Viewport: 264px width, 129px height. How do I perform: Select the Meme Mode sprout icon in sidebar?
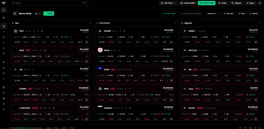coord(4,26)
